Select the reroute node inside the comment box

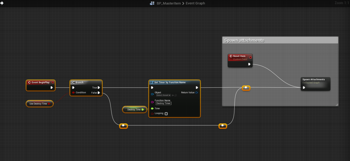tap(246, 88)
